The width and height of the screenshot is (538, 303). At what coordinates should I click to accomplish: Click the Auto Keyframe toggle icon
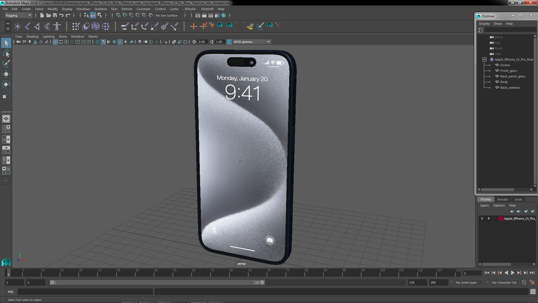pos(524,283)
